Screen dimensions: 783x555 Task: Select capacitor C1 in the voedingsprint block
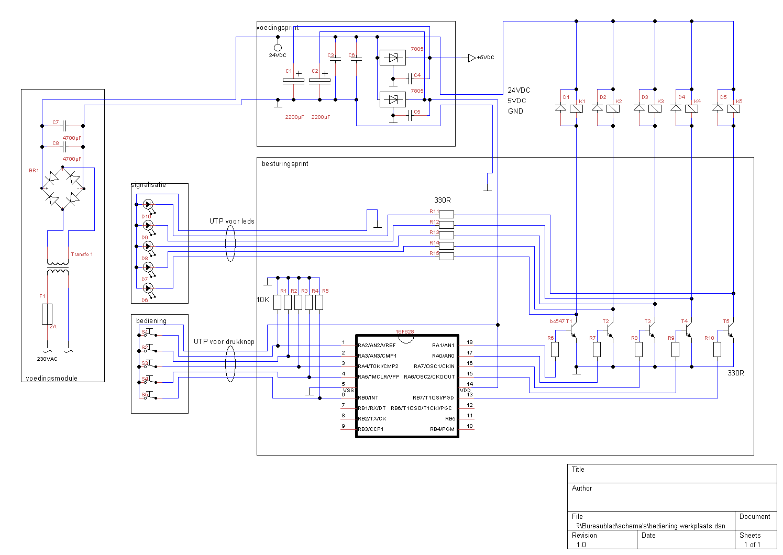point(293,81)
